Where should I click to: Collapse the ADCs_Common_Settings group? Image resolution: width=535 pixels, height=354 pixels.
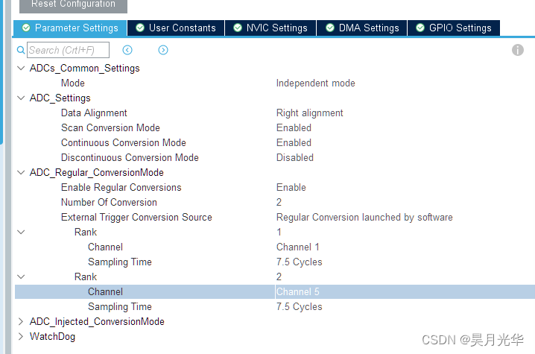(x=21, y=69)
